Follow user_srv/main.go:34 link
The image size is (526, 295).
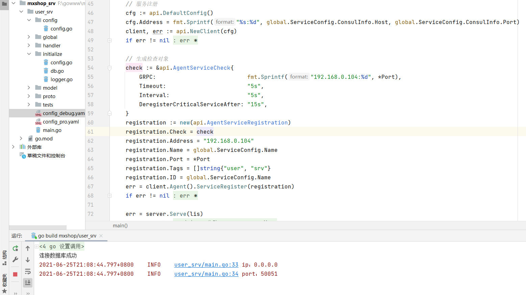[206, 274]
